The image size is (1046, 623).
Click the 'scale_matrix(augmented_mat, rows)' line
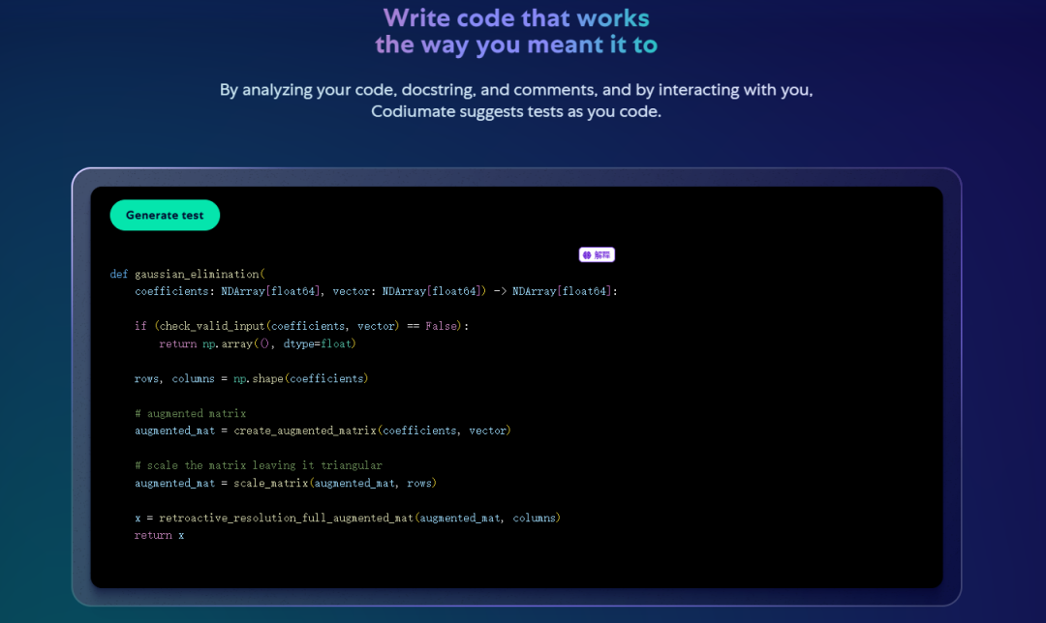coord(286,483)
